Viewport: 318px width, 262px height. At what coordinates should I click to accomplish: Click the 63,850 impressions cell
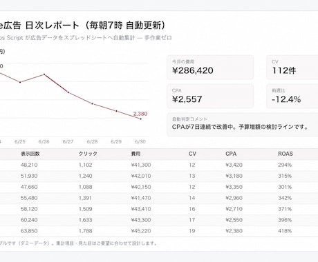29,231
